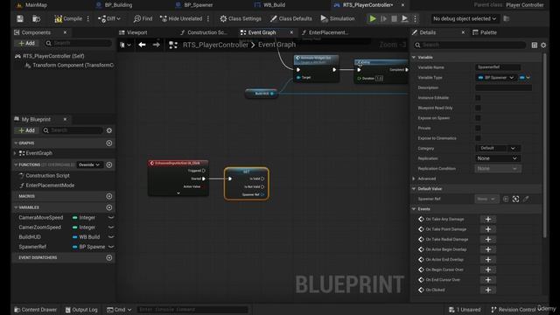The width and height of the screenshot is (560, 315).
Task: Navigate back in graph history
Action: pos(142,45)
